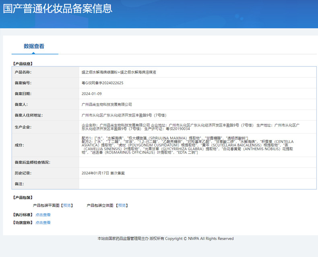Preview the 产品包装立体图 image
Viewport: 318px width, 257px height.
[122, 205]
